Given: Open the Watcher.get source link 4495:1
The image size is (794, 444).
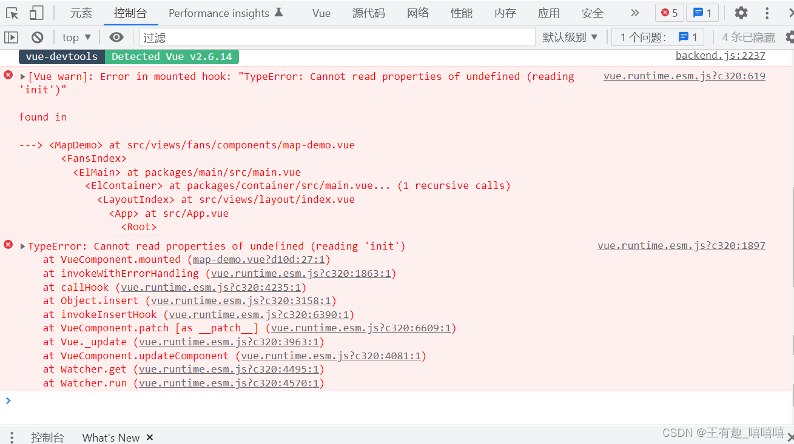Looking at the screenshot, I should click(x=229, y=369).
